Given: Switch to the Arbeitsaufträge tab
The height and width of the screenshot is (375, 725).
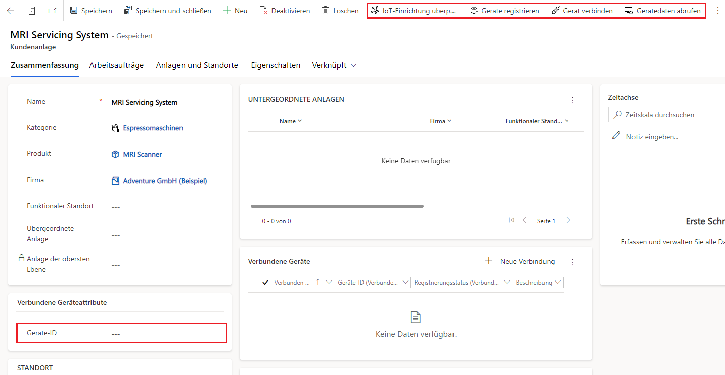Looking at the screenshot, I should pos(117,65).
